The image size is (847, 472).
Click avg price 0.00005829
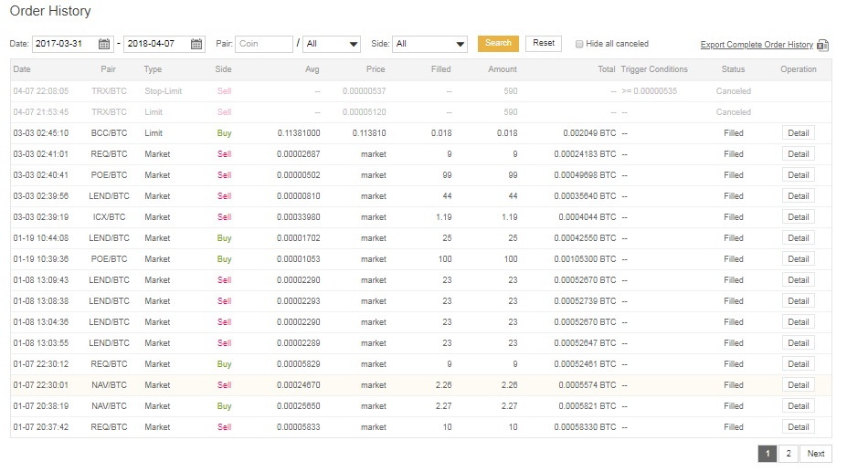coord(298,364)
